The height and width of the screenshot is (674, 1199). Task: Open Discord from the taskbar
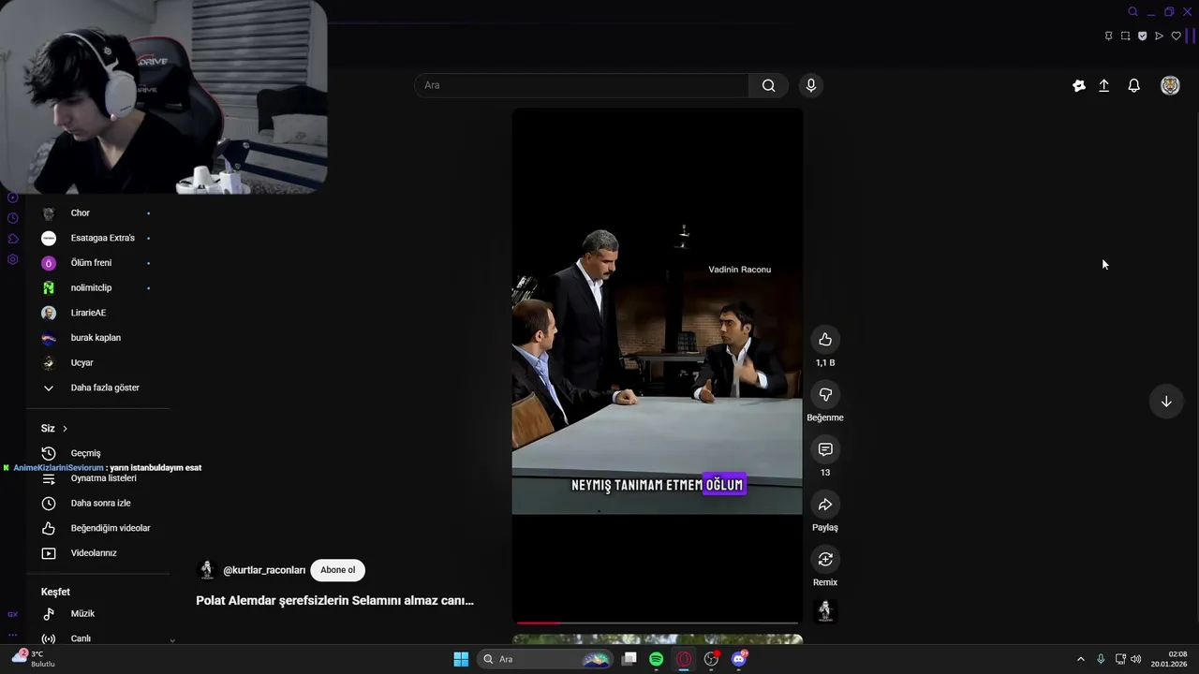tap(739, 659)
